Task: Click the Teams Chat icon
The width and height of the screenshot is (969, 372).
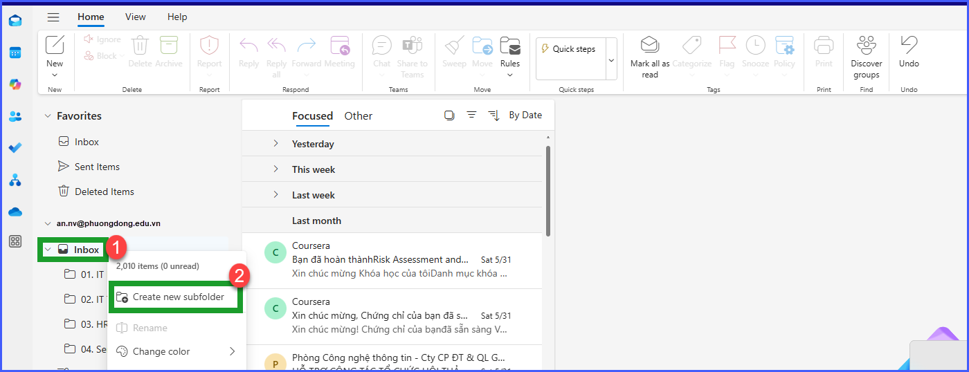Action: coord(382,46)
